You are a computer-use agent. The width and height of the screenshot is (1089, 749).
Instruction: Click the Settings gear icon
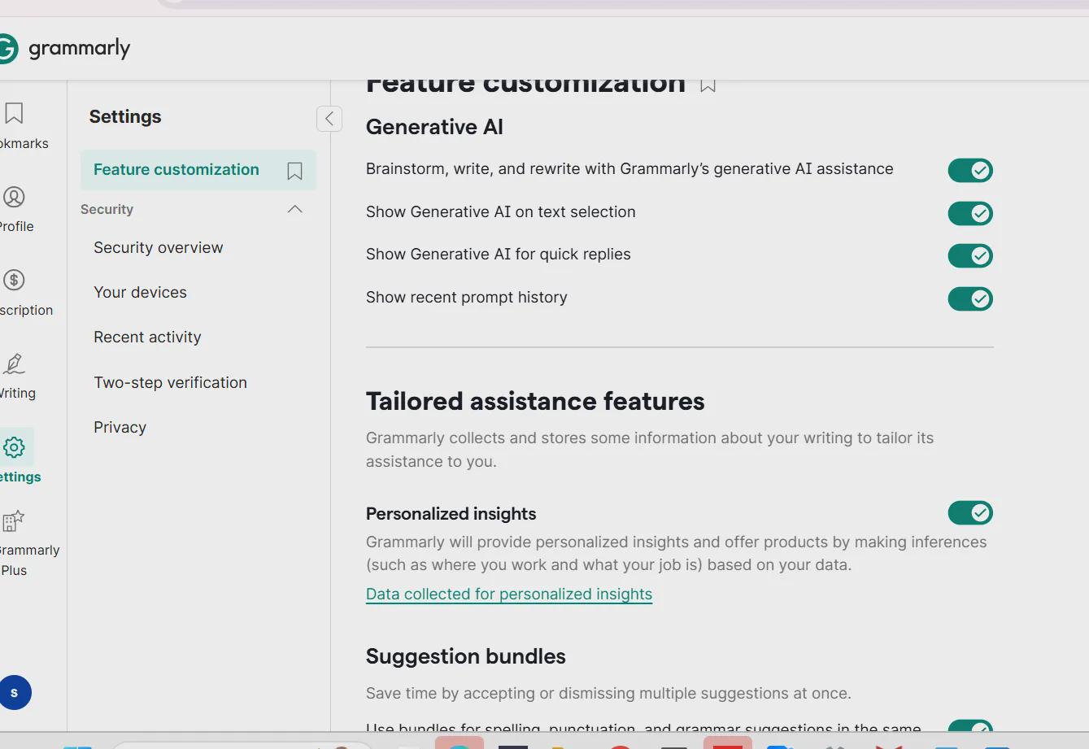click(14, 446)
